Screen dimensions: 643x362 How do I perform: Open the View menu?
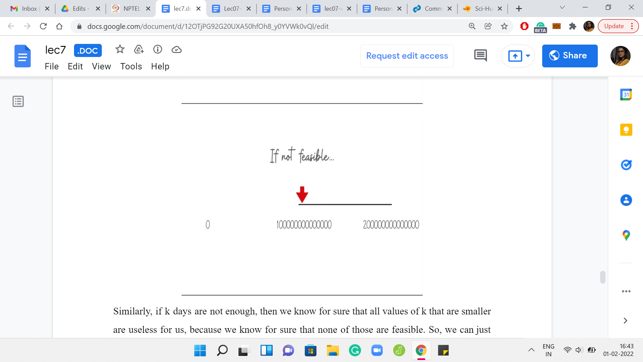tap(101, 66)
